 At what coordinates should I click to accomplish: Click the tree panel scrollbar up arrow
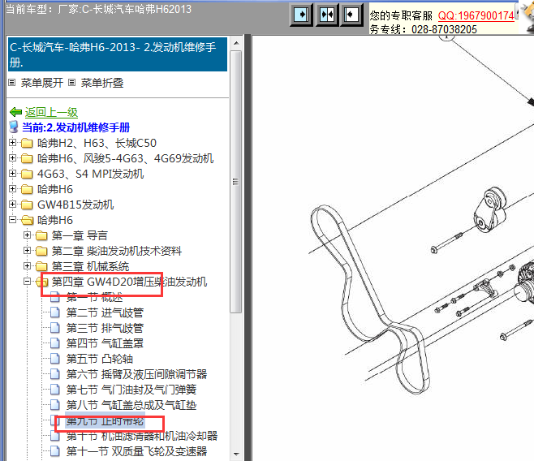[x=236, y=43]
